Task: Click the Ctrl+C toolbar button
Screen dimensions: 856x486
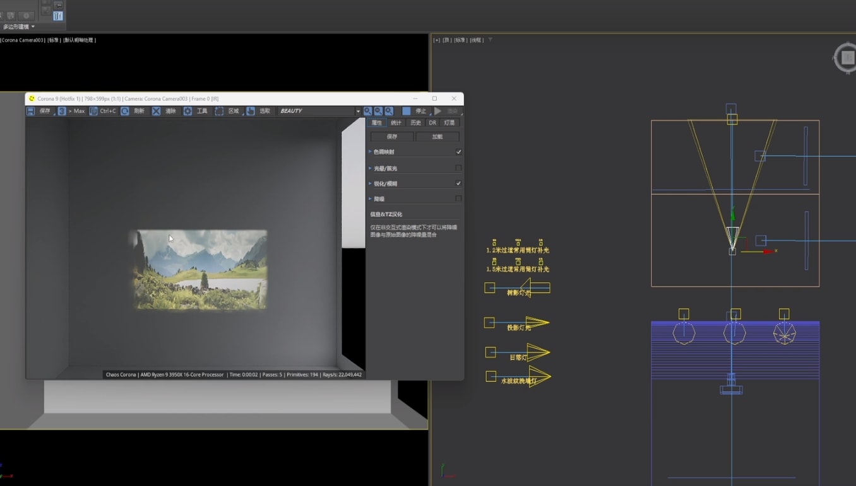Action: [108, 111]
